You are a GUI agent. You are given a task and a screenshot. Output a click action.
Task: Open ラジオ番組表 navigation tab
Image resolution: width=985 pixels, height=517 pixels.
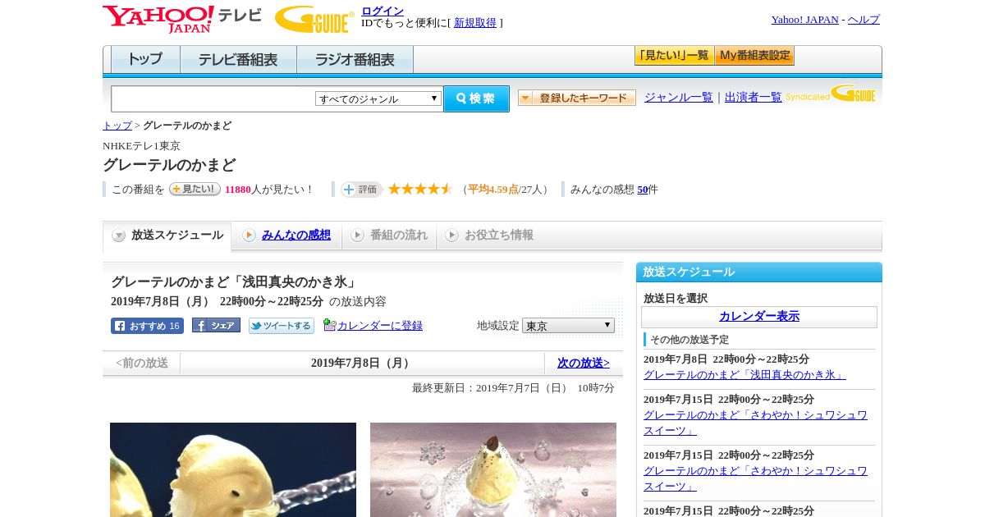pyautogui.click(x=355, y=60)
